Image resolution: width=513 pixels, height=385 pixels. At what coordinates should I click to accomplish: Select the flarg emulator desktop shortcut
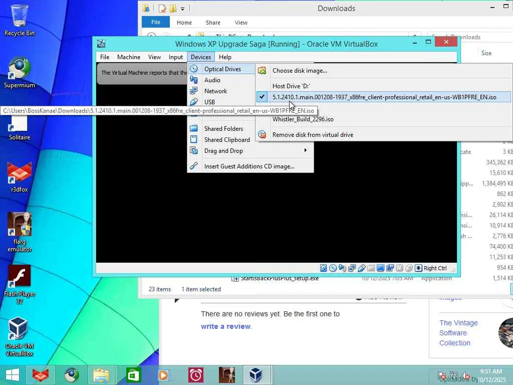click(x=20, y=233)
